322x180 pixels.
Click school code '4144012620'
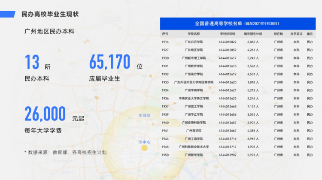tap(228, 82)
